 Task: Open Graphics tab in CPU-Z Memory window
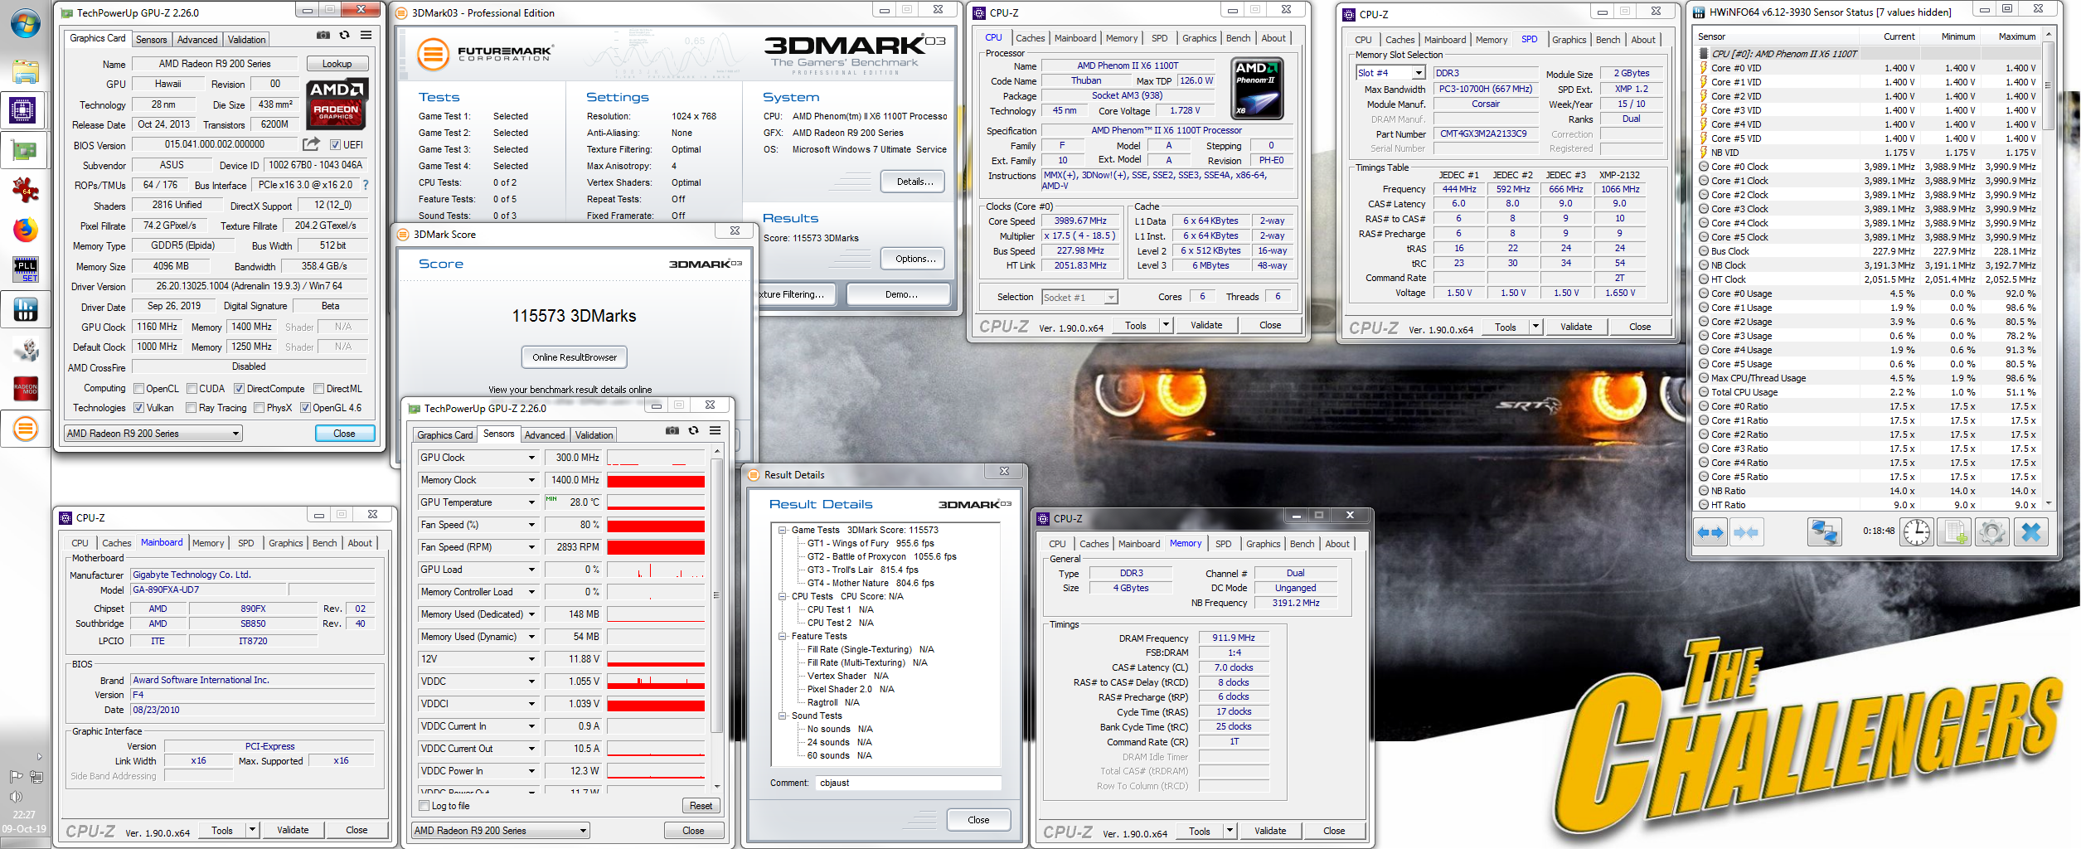[x=1263, y=544]
